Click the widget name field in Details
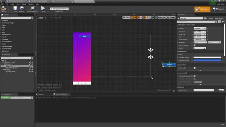 pyautogui.click(x=191, y=18)
